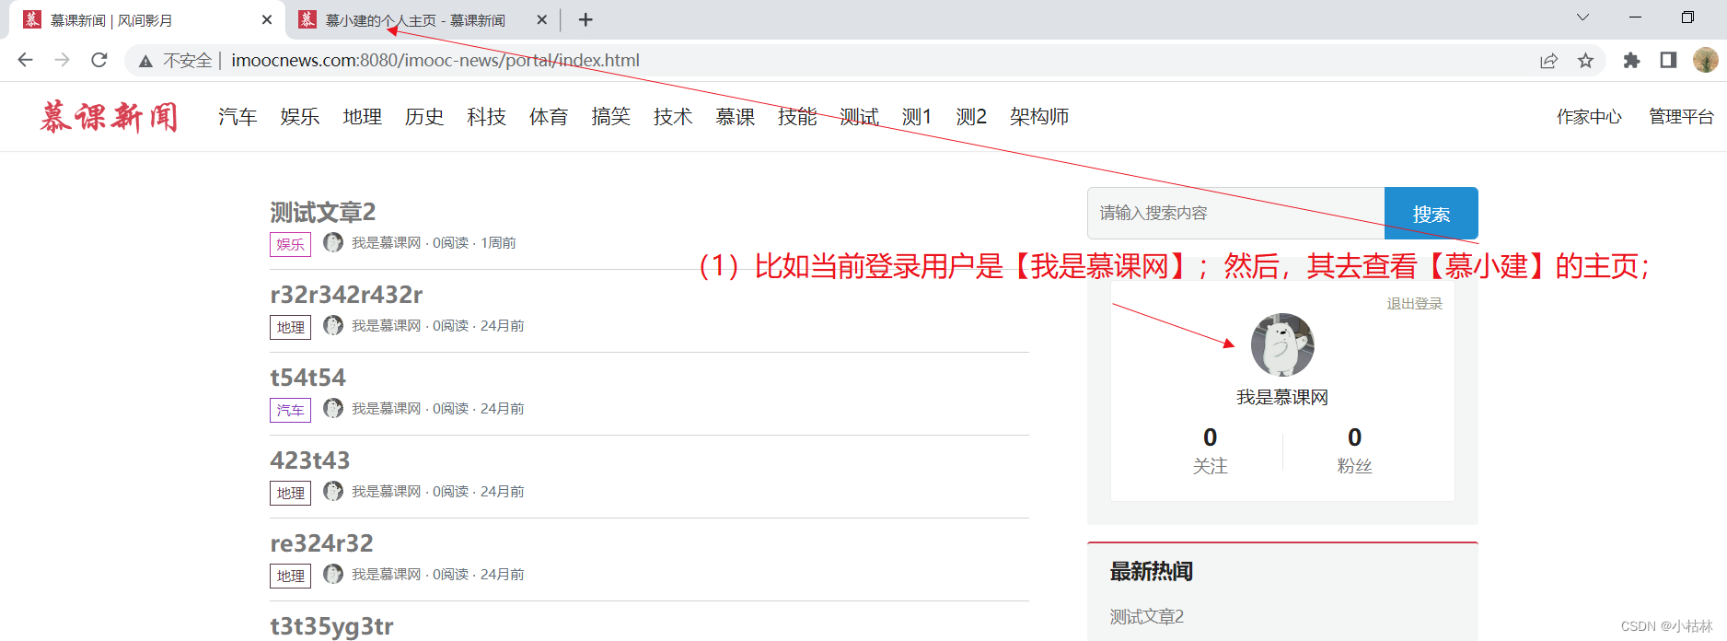This screenshot has height=641, width=1727.
Task: Click 地理 tag under r32r342r432r
Action: [x=290, y=327]
